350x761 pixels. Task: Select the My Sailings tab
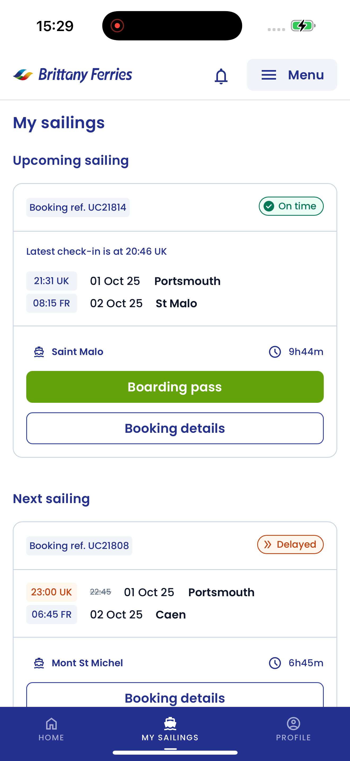point(170,729)
